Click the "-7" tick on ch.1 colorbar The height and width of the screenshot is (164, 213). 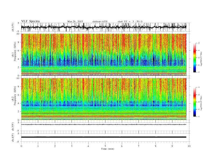[198, 72]
